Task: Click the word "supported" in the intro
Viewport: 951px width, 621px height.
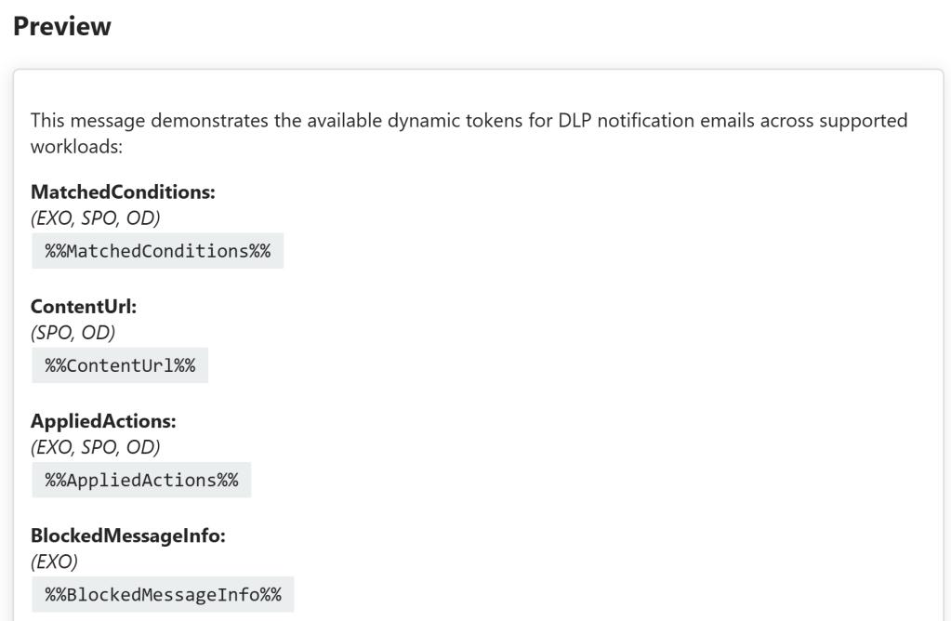Action: click(865, 122)
